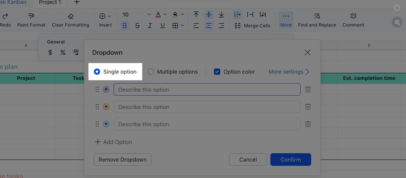The height and width of the screenshot is (178, 406).
Task: Select the Paint Format tool
Action: (31, 20)
